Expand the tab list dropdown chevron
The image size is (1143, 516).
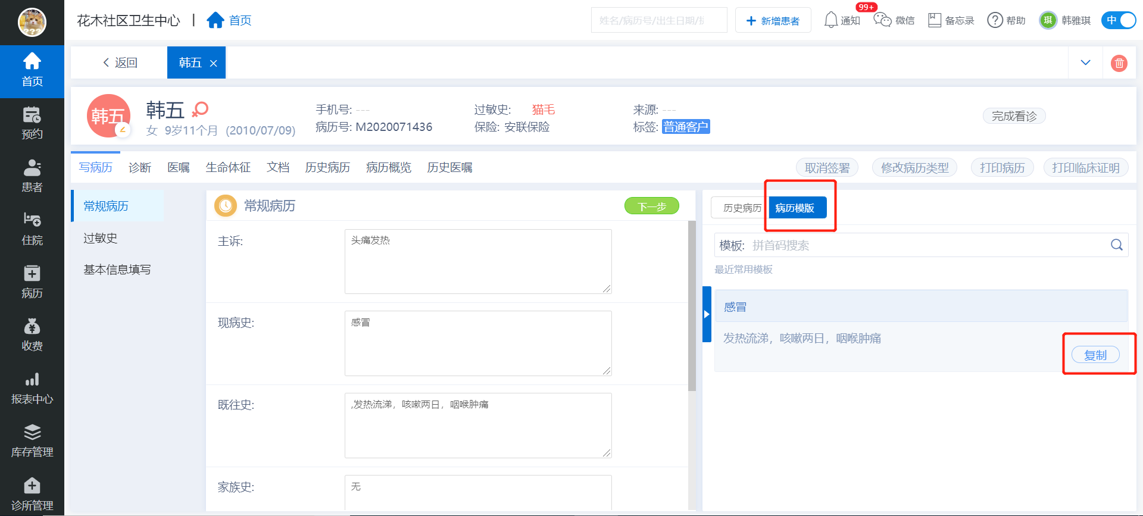[x=1085, y=62]
